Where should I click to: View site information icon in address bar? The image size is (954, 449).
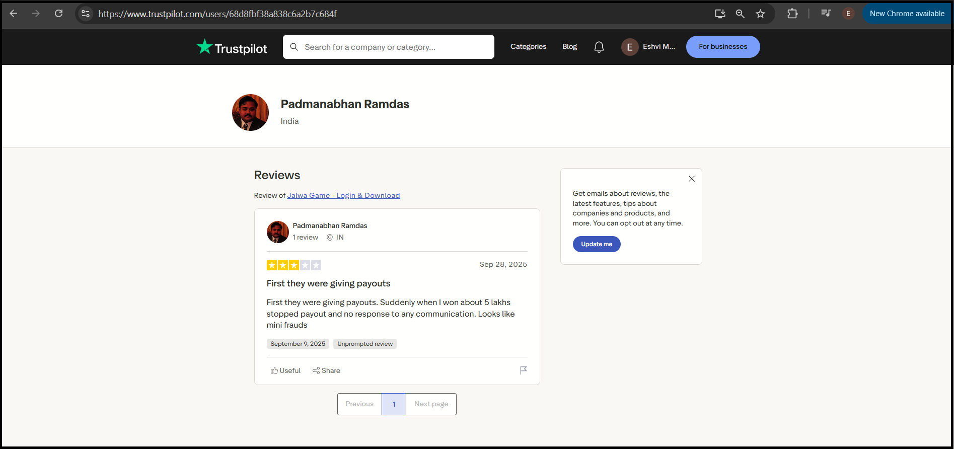pyautogui.click(x=86, y=14)
